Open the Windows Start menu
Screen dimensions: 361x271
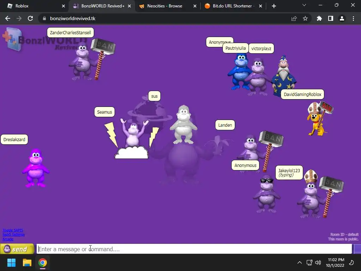click(x=11, y=263)
